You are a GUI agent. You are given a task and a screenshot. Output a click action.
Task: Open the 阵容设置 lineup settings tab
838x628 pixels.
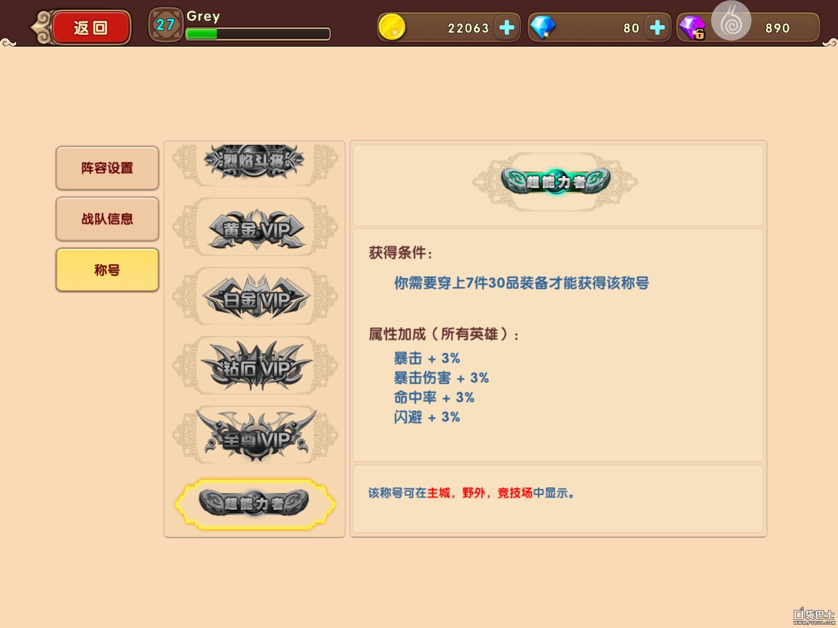pyautogui.click(x=107, y=168)
